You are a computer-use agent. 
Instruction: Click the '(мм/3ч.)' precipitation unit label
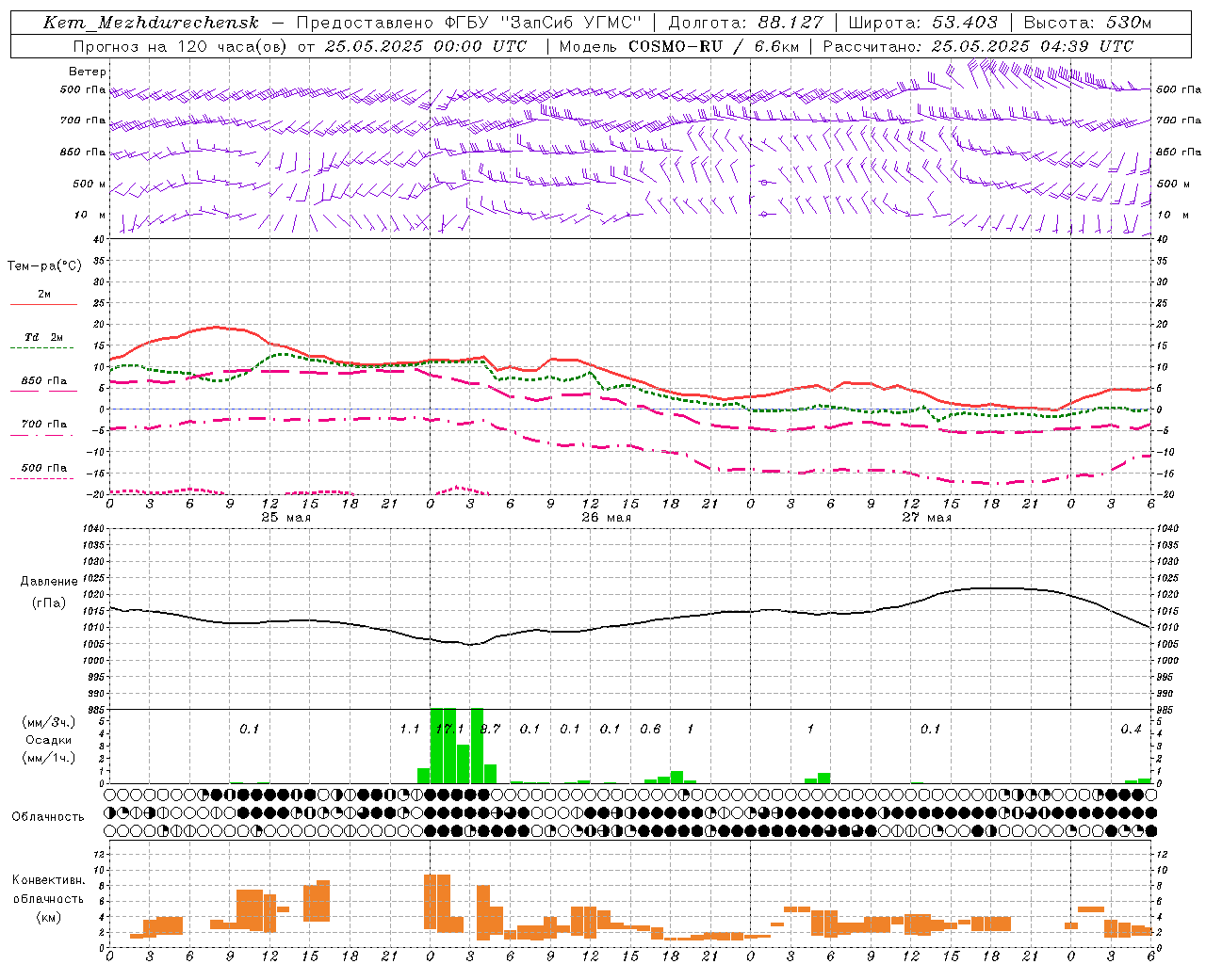[x=49, y=722]
